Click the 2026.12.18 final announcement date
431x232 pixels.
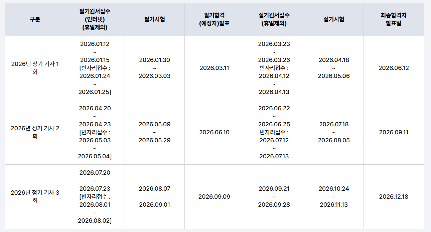(394, 197)
